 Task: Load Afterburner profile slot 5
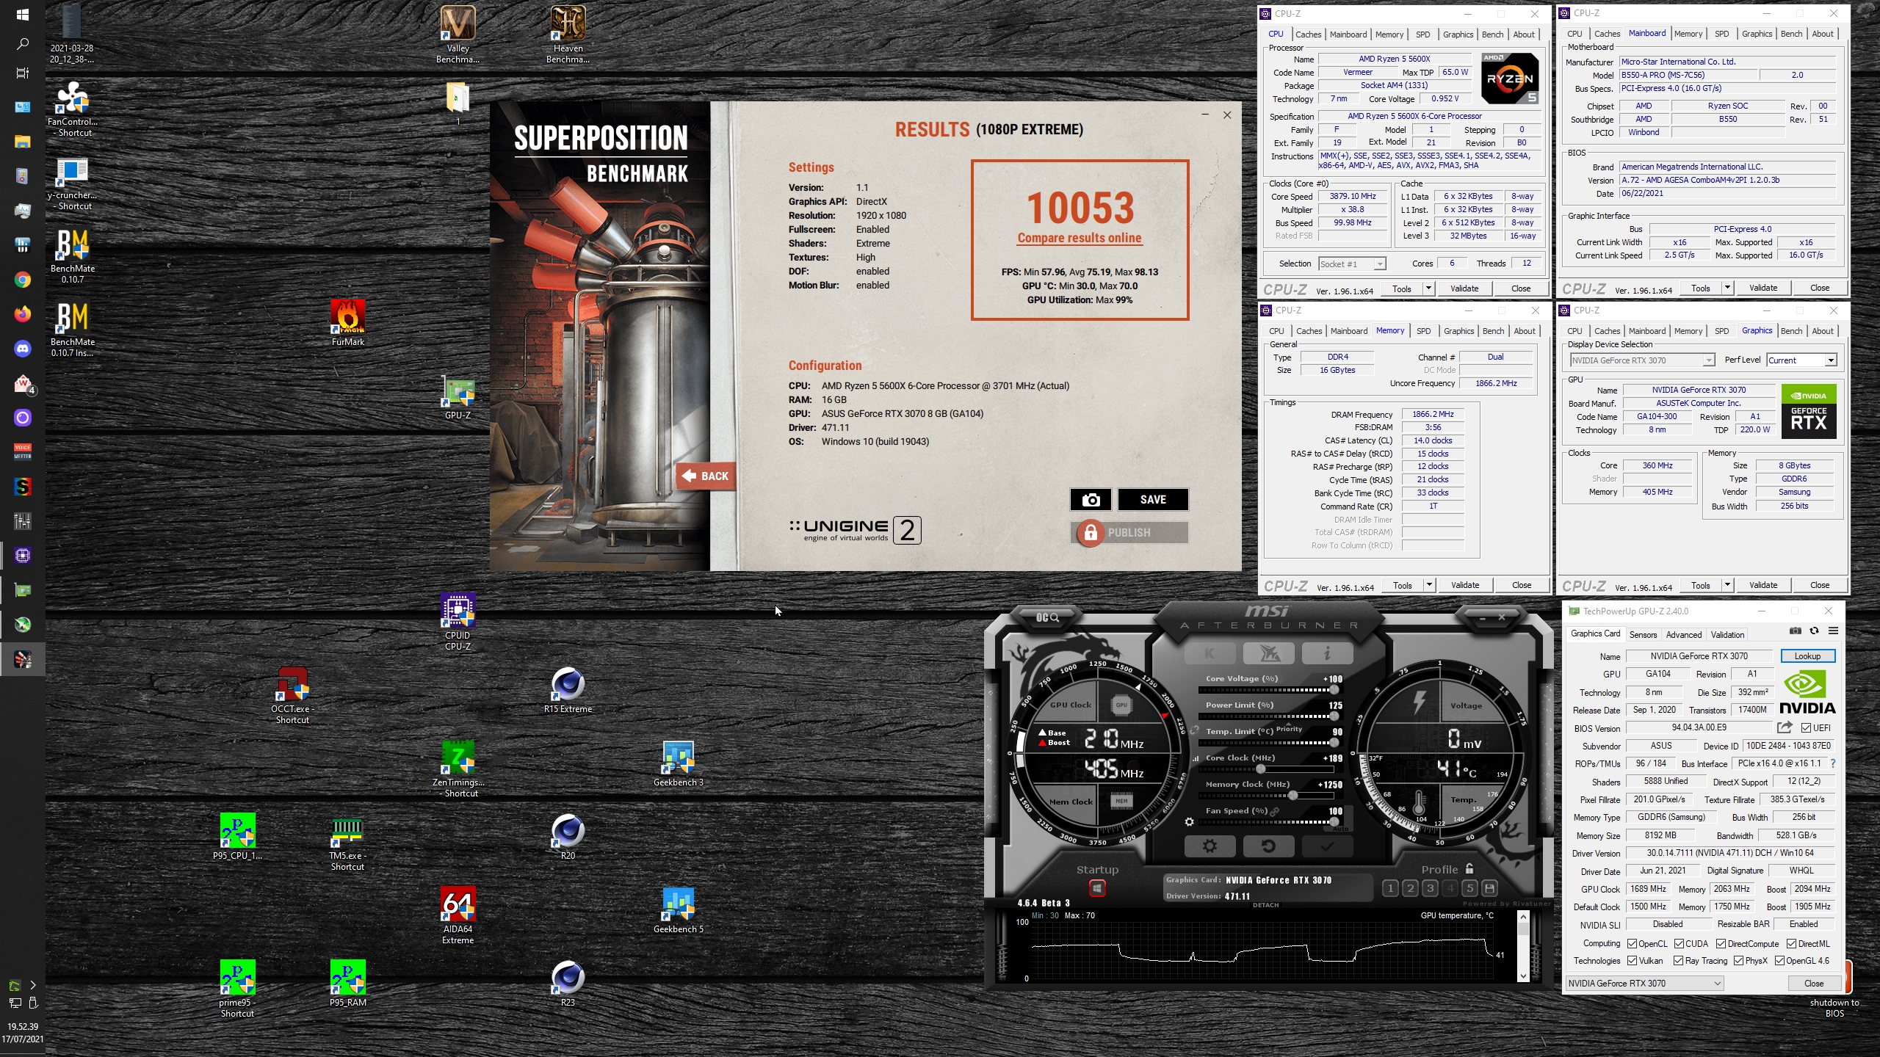click(1469, 888)
